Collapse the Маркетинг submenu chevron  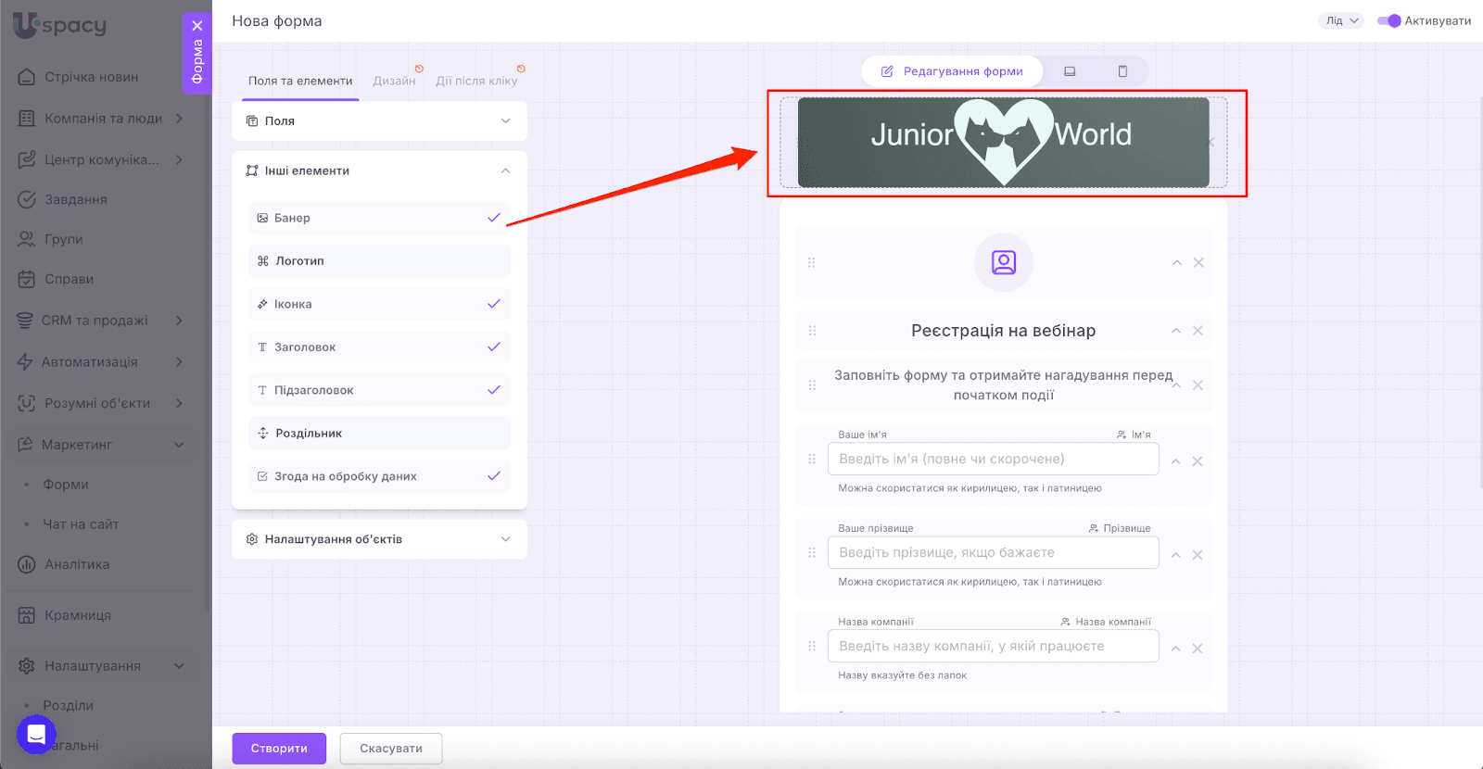point(179,445)
